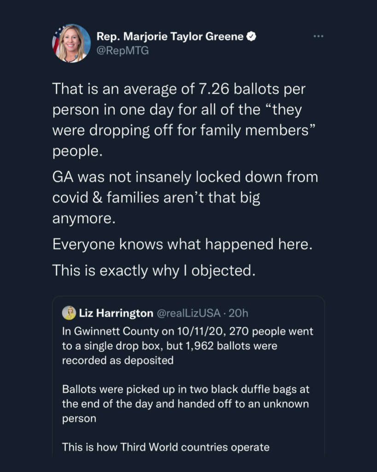Open the main tweet author's profile photo

click(71, 43)
